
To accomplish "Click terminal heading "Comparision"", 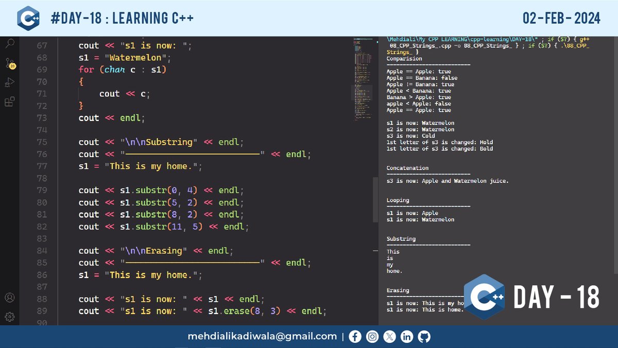I will click(x=404, y=59).
